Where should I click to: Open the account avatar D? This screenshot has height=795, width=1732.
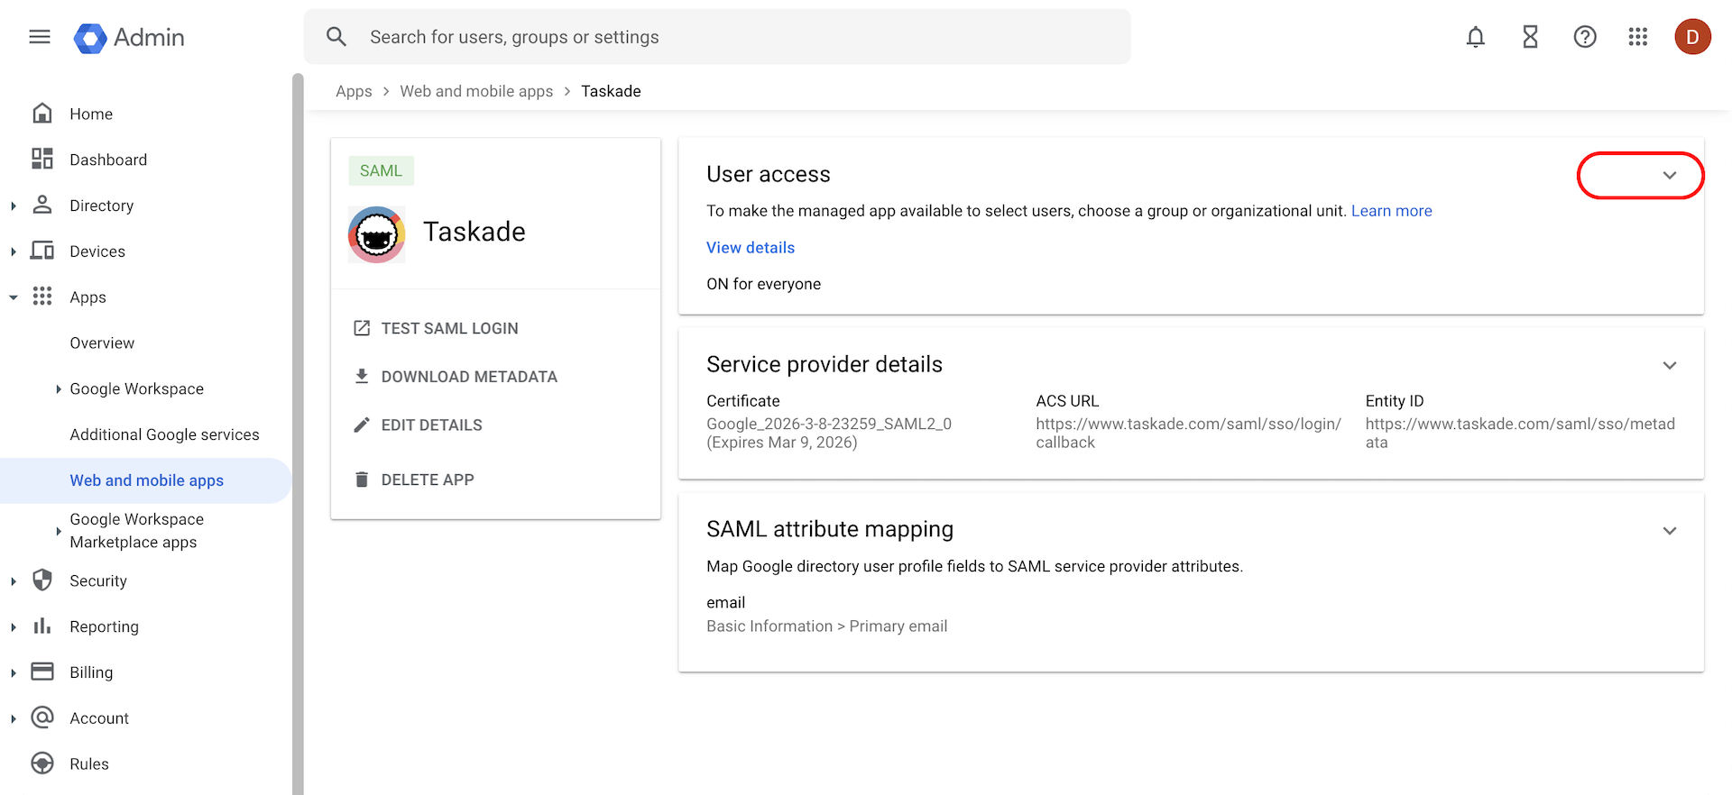pos(1693,37)
